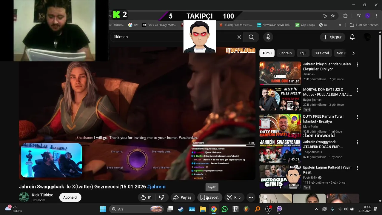Screen dimensions: 382x215
Task: Start voice search with the microphone icon
Action: (x=268, y=37)
